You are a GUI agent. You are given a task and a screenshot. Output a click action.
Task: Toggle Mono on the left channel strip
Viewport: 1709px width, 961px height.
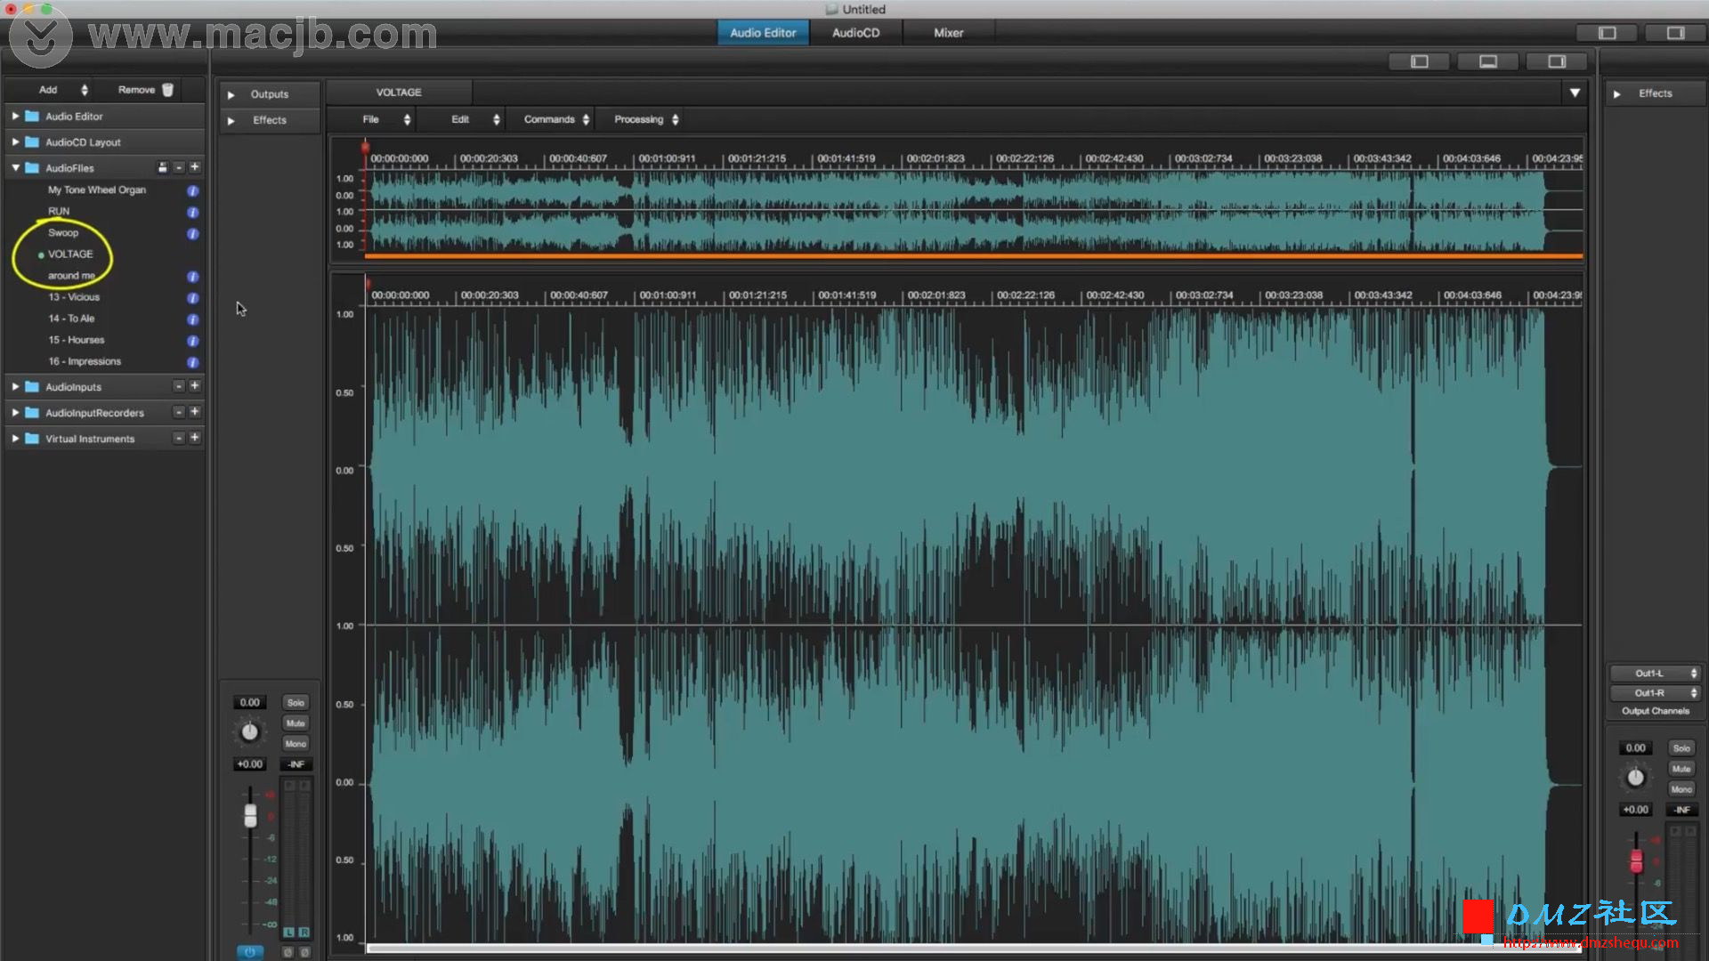pos(296,744)
